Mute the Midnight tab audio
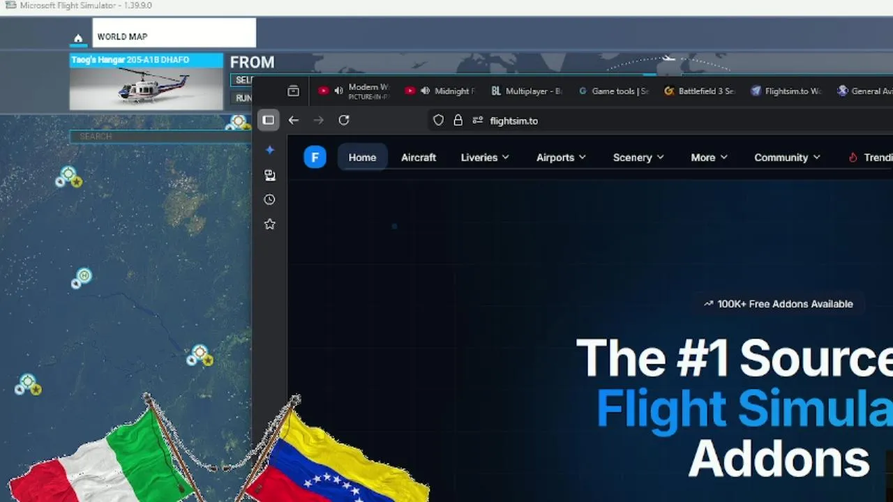The height and width of the screenshot is (502, 893). (x=425, y=91)
